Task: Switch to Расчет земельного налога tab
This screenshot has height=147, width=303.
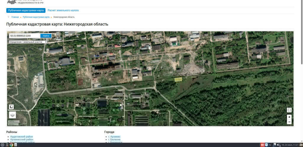Action: click(x=63, y=10)
